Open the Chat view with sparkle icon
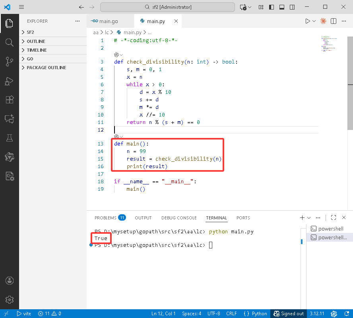Viewport: 353px width, 318px height. (9, 118)
